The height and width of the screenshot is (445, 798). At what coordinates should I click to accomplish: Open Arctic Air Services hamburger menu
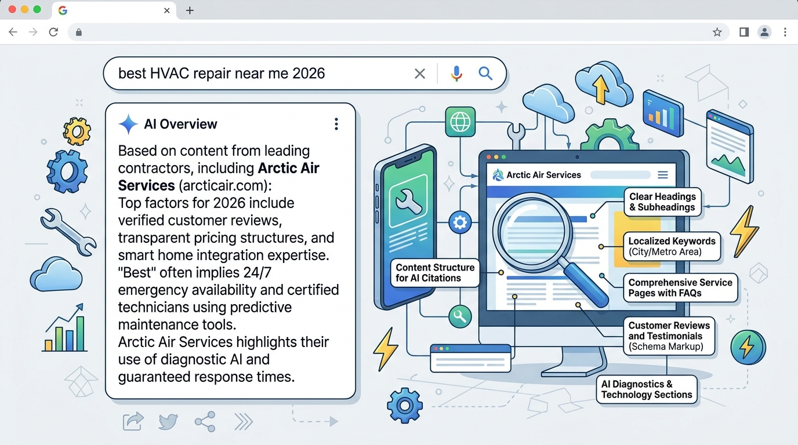point(663,175)
